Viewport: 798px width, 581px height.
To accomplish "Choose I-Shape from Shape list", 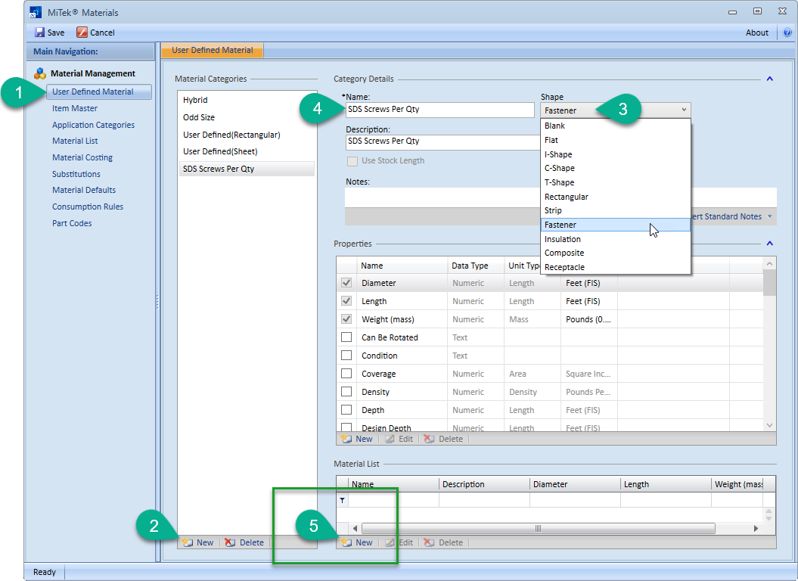I will (615, 154).
